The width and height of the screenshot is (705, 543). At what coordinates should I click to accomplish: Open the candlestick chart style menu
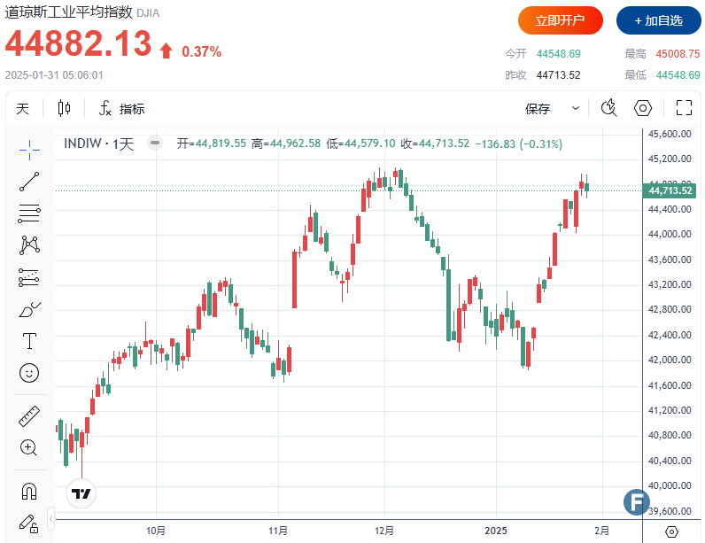point(64,109)
